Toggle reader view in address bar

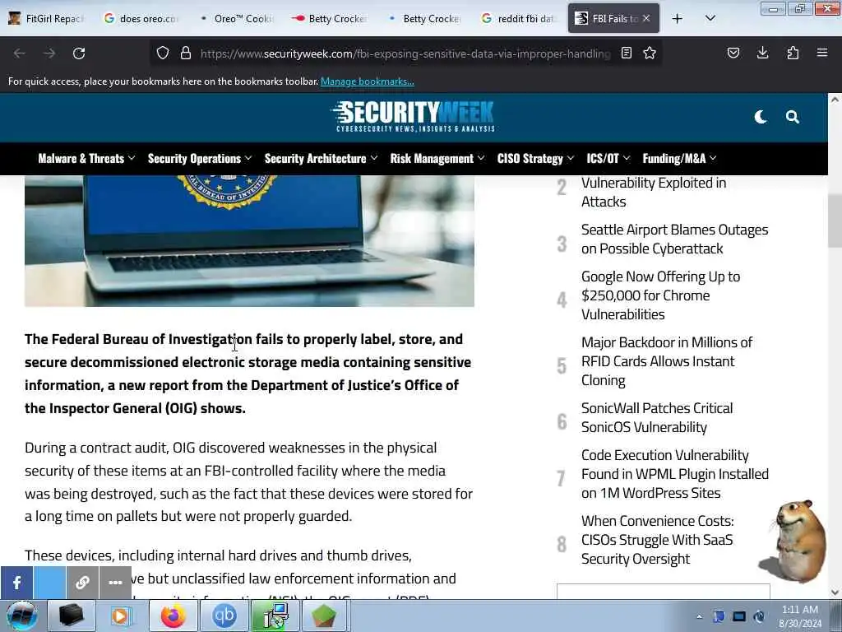[626, 53]
